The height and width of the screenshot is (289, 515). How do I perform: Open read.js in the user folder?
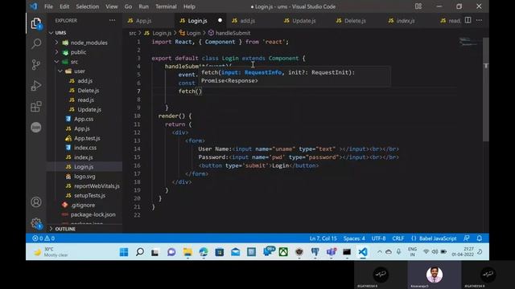point(86,100)
